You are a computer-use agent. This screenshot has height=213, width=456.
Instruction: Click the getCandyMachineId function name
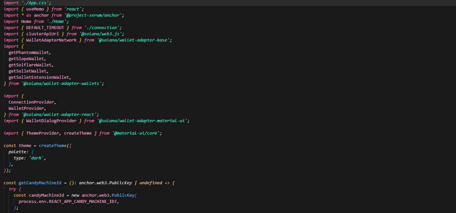(40, 183)
